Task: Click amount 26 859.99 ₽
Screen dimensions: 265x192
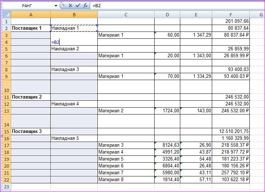Action: point(231,56)
